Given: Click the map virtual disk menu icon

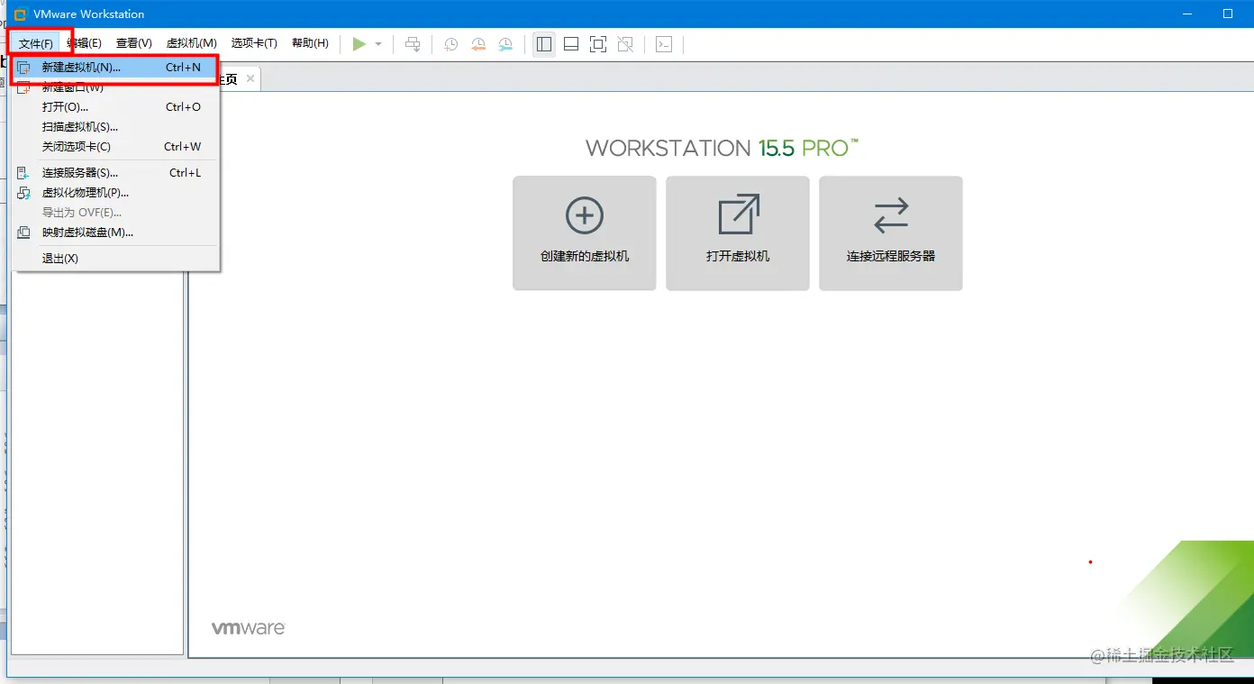Looking at the screenshot, I should (x=23, y=233).
